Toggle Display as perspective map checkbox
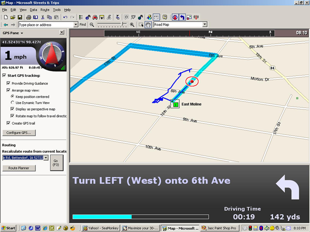The height and width of the screenshot is (232, 310). point(12,109)
